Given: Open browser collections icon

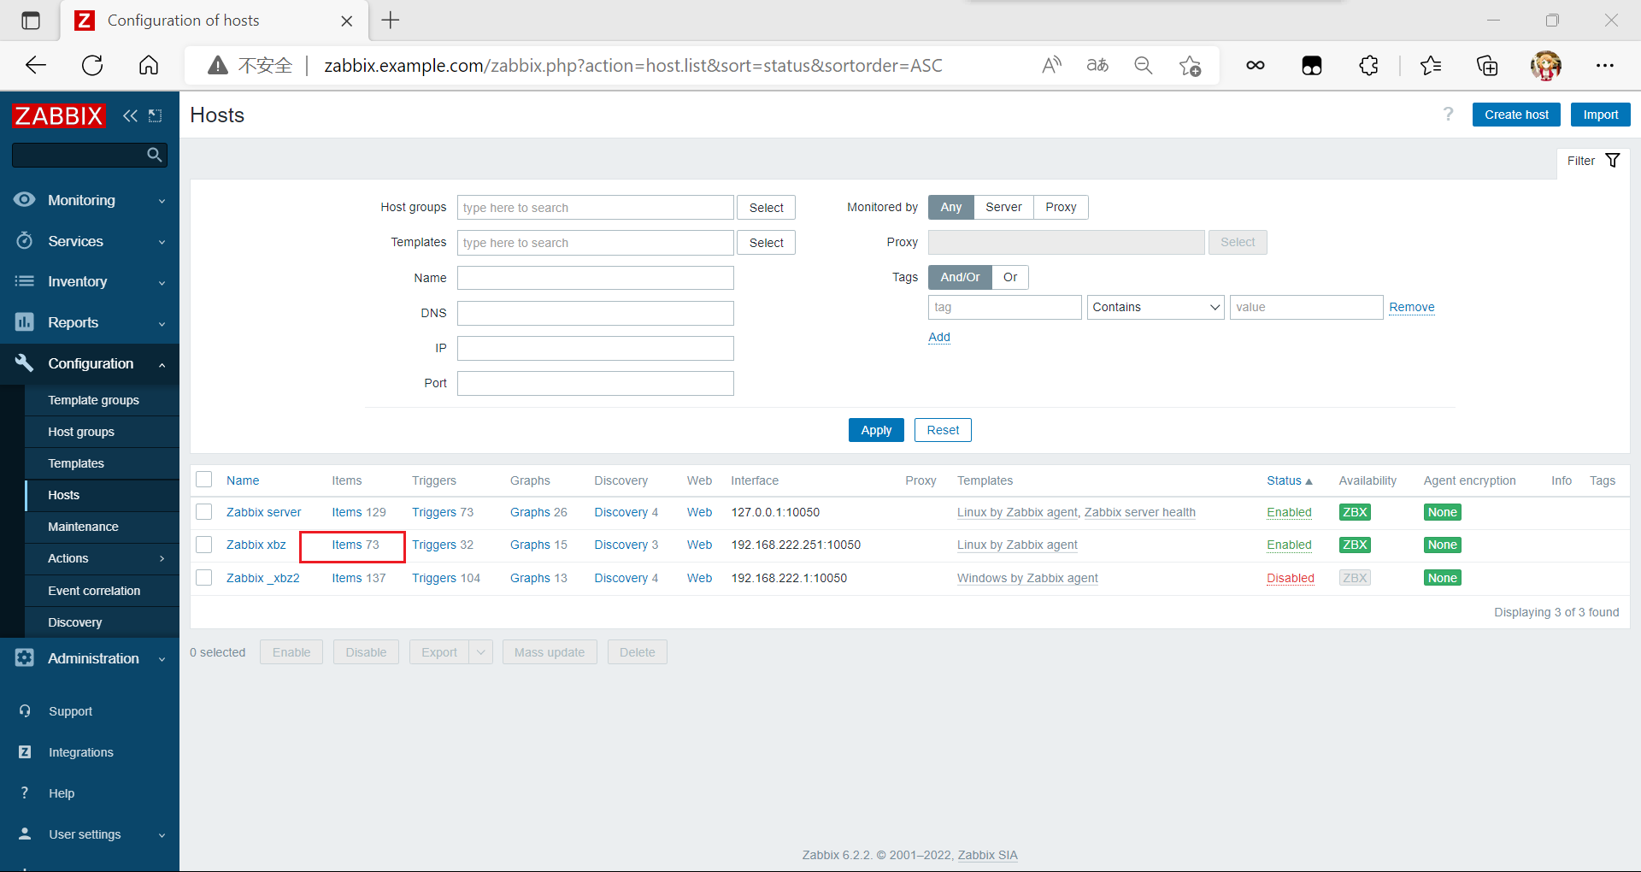Looking at the screenshot, I should coord(1487,65).
